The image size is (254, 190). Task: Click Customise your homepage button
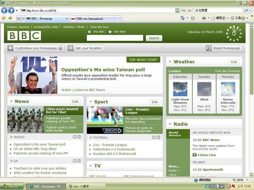pos(36,48)
